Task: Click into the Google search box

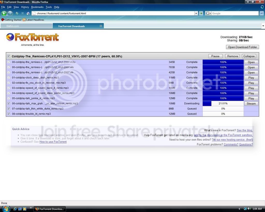Action: click(235, 13)
